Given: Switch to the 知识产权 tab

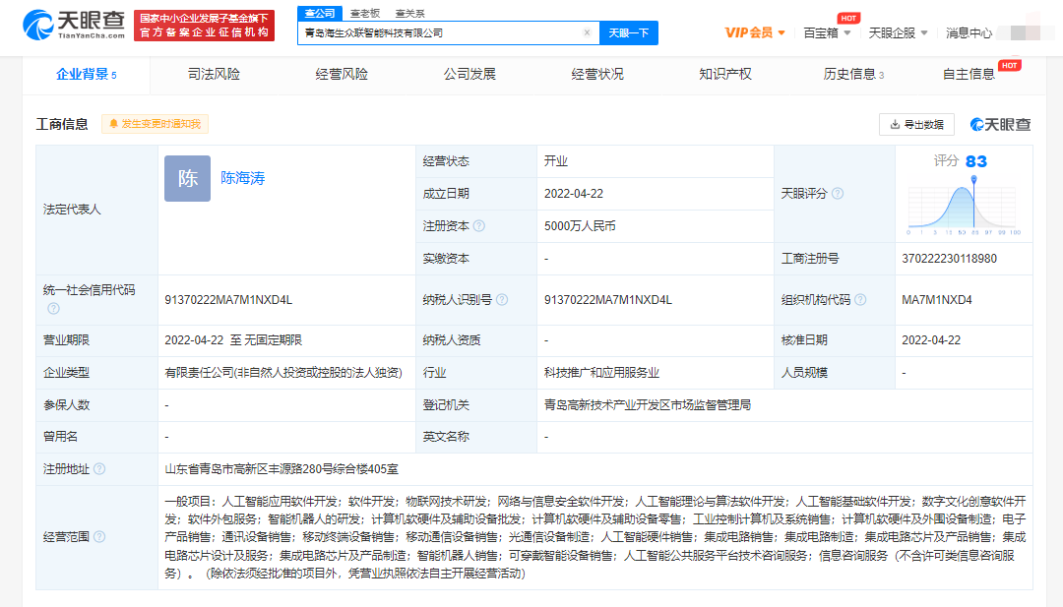Looking at the screenshot, I should click(x=724, y=74).
